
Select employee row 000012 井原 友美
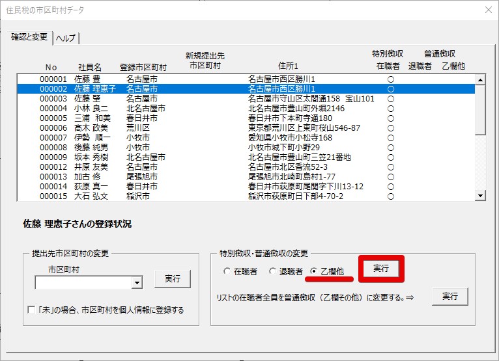pyautogui.click(x=246, y=167)
